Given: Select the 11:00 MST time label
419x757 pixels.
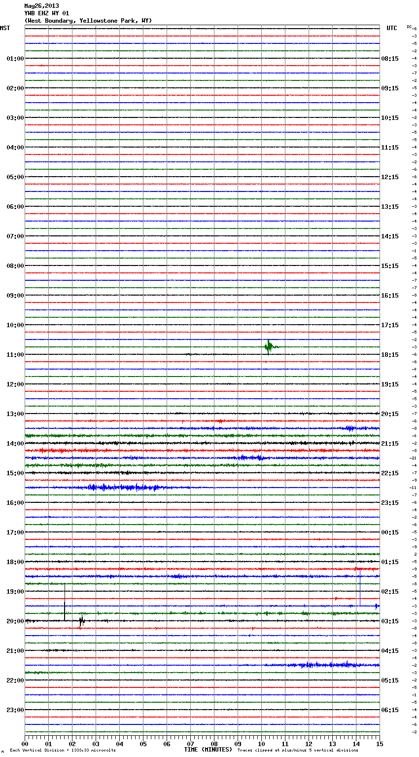Looking at the screenshot, I should (15, 354).
